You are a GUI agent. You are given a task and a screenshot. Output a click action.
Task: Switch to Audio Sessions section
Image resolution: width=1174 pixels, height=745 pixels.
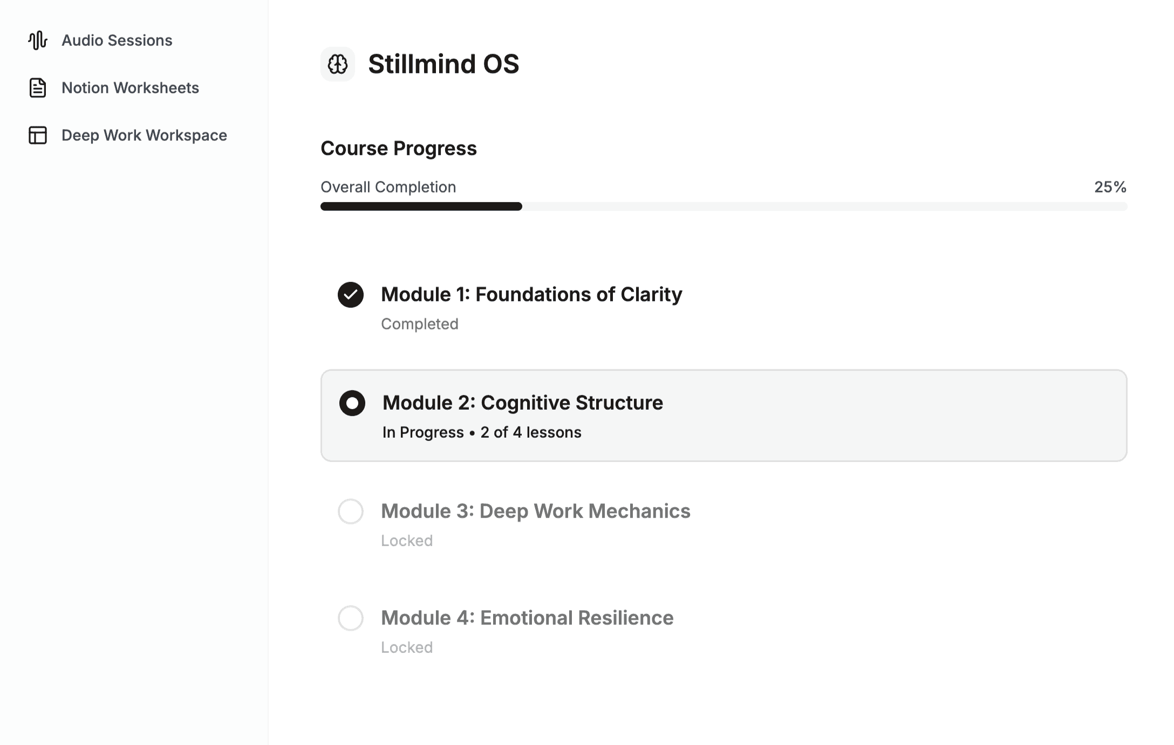[x=117, y=40]
